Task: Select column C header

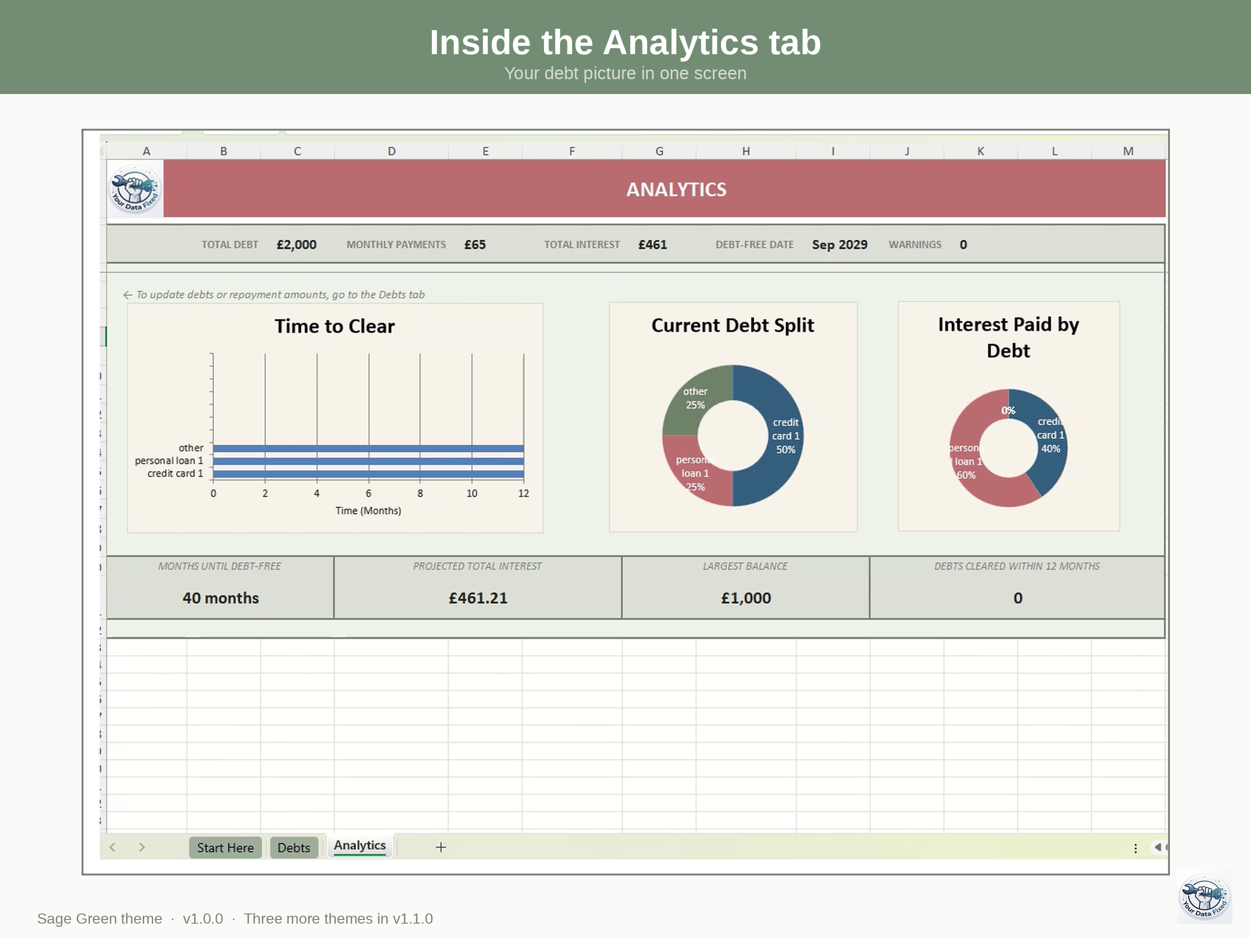Action: [297, 151]
